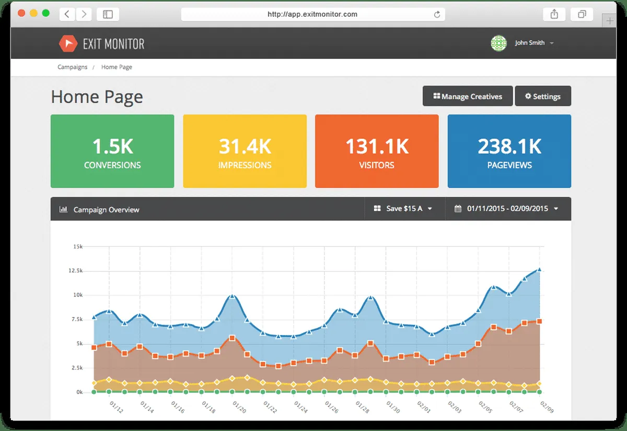The image size is (627, 431).
Task: Open the Save $15 A creative dropdown
Action: [x=403, y=209]
